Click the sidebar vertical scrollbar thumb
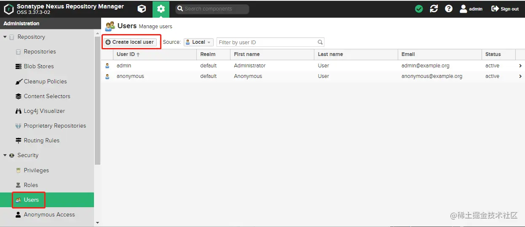The width and height of the screenshot is (525, 227). pyautogui.click(x=98, y=100)
